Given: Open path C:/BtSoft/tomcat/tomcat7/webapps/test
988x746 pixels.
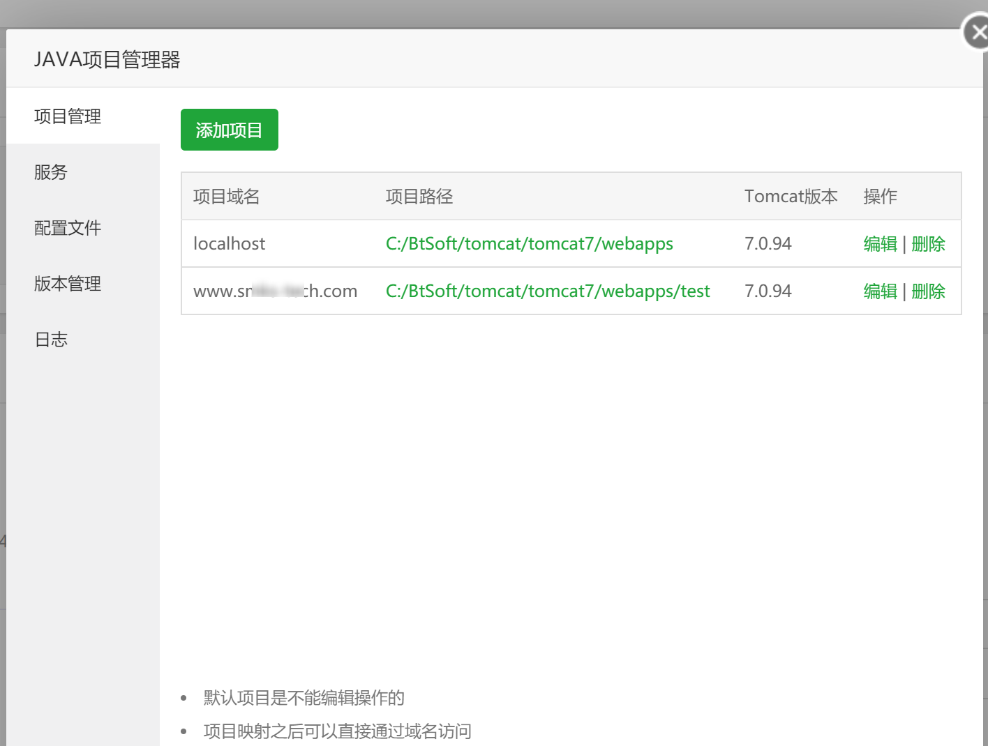Looking at the screenshot, I should coord(548,291).
